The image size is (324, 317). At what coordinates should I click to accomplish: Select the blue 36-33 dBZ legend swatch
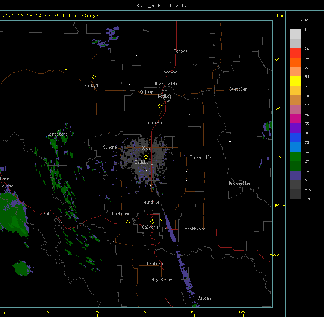295,137
